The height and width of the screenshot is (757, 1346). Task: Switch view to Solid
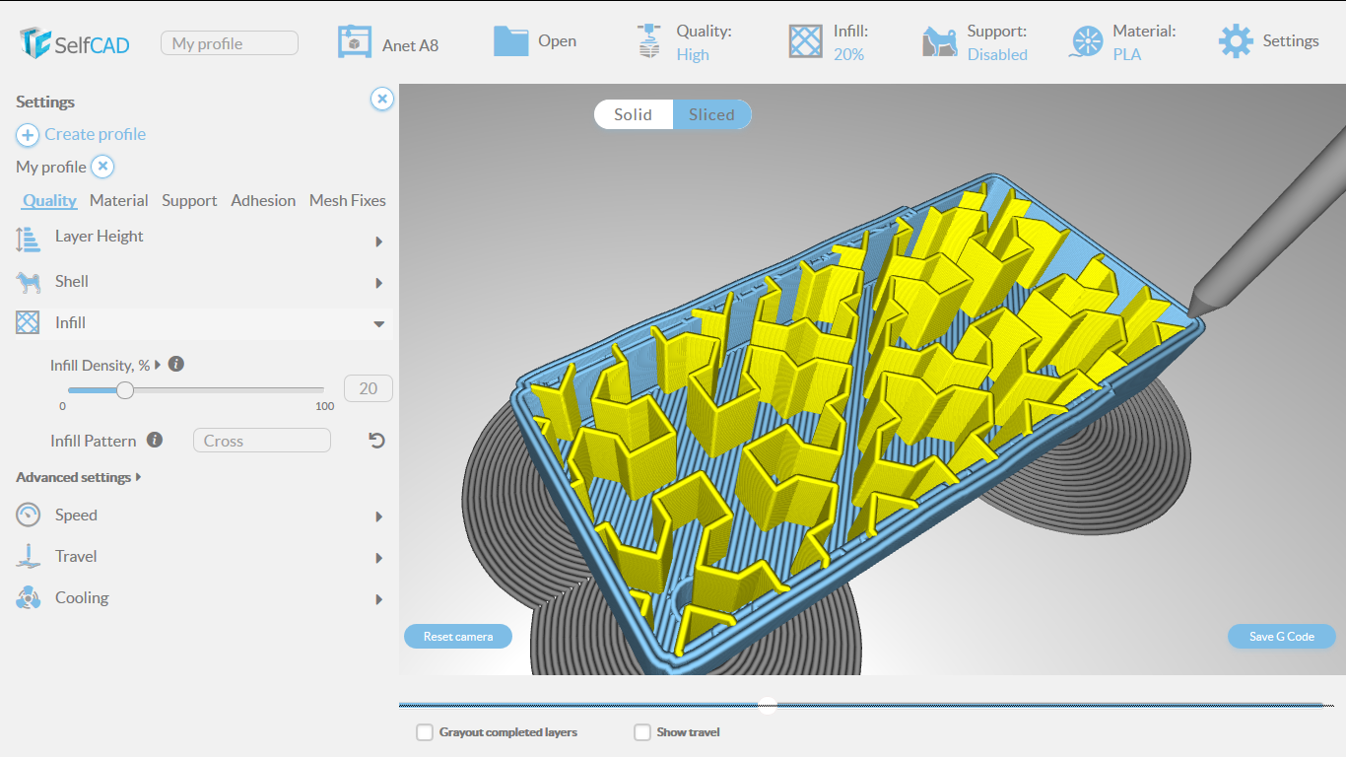633,114
